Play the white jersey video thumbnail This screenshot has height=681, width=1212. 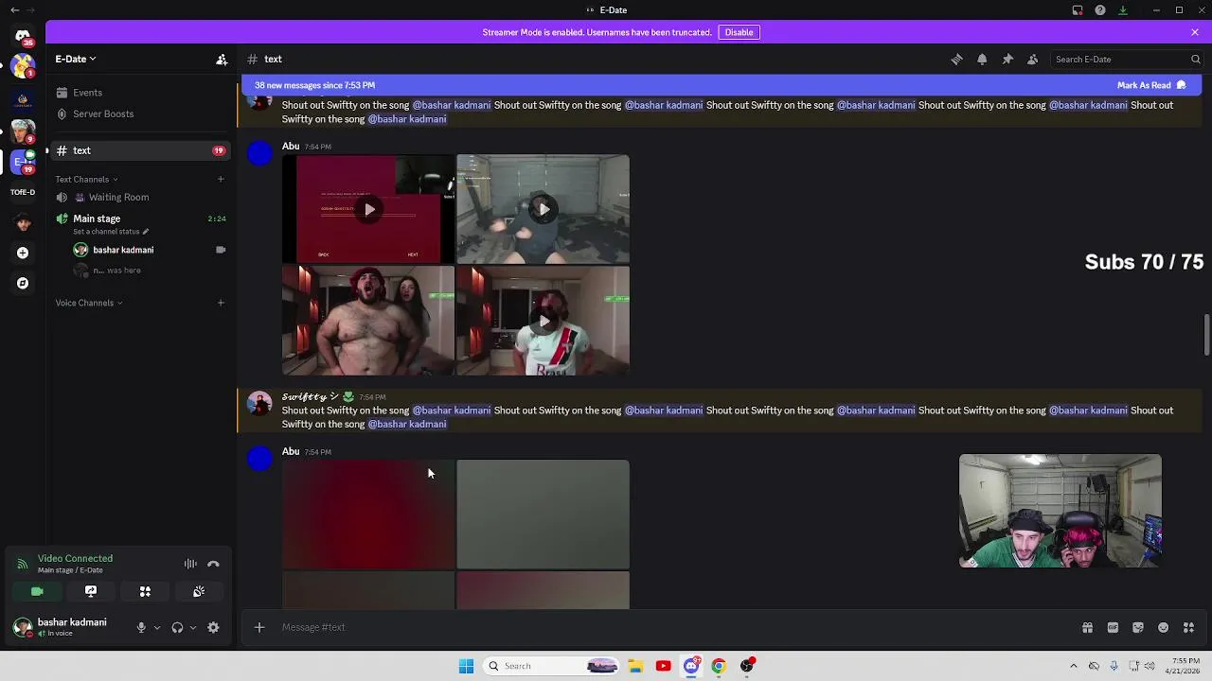(x=543, y=321)
